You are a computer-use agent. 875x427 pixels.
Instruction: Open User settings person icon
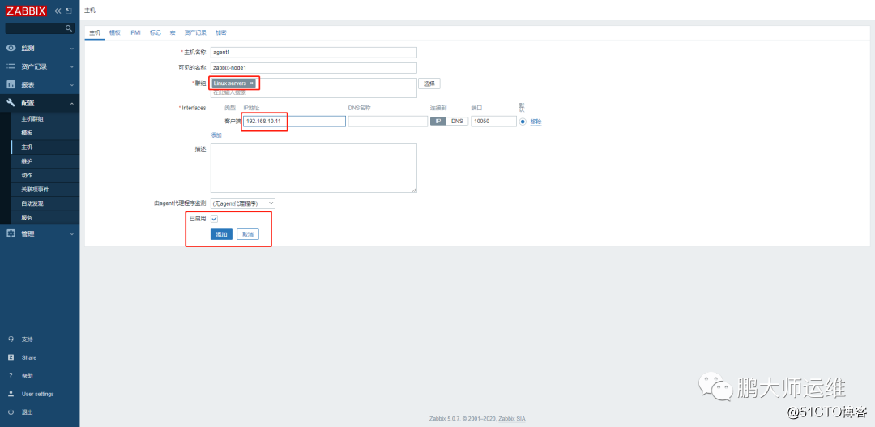[11, 394]
